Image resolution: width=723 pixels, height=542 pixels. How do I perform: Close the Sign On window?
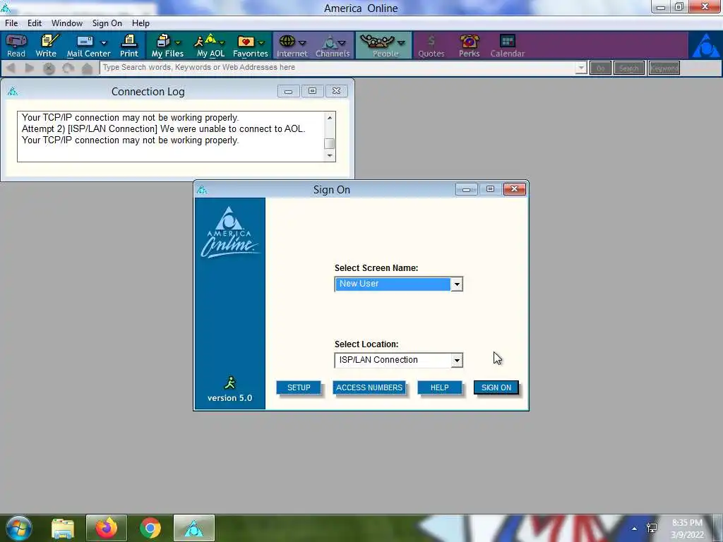[x=514, y=189]
